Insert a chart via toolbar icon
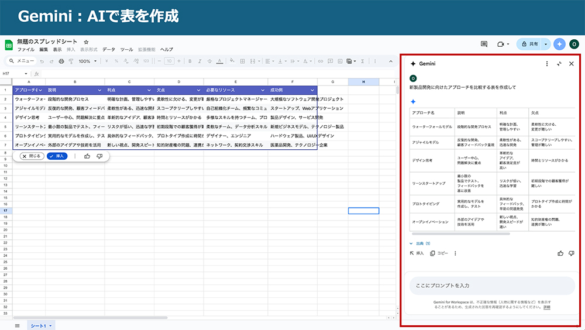 340,61
